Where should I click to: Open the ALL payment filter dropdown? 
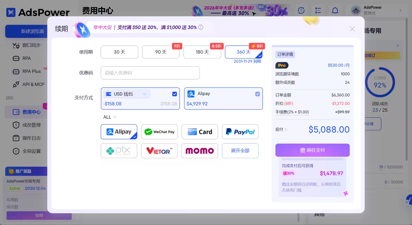pyautogui.click(x=110, y=117)
